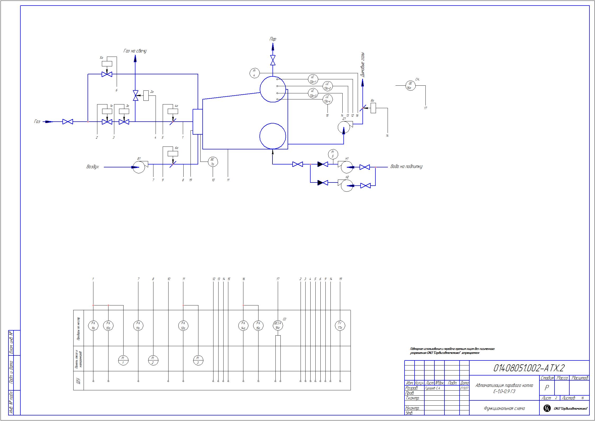This screenshot has height=421, width=595.
Task: Click title 'Автоматизация парового котла'
Action: 504,385
